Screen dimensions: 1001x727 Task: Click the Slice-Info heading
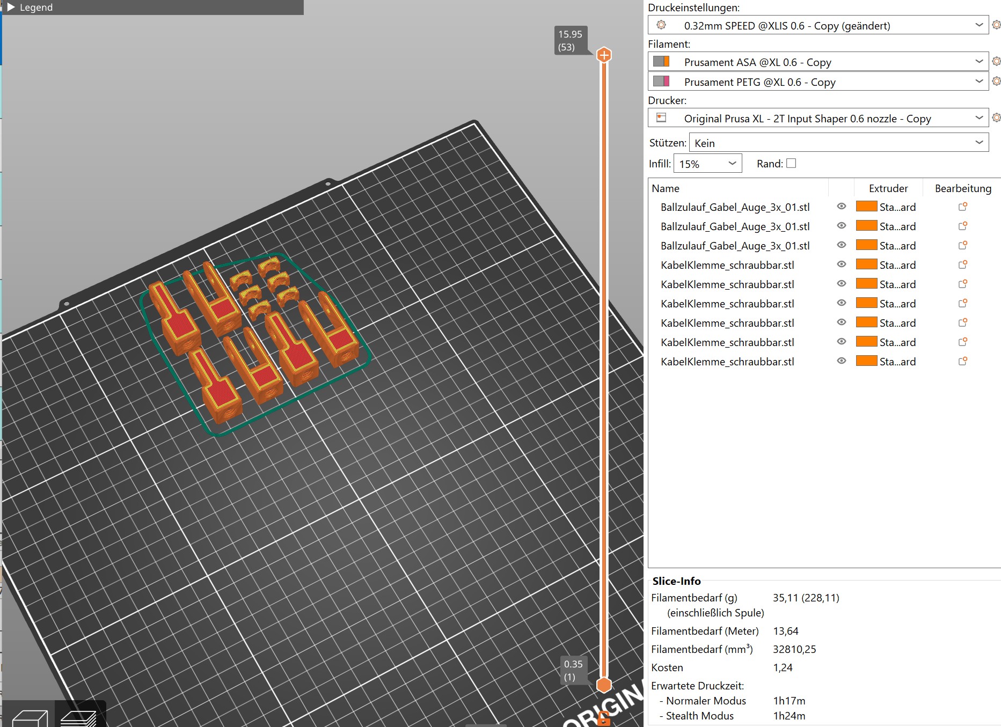pyautogui.click(x=676, y=581)
